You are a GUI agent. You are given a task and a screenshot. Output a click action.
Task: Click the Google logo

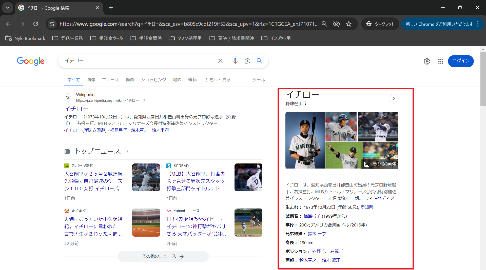click(x=31, y=61)
